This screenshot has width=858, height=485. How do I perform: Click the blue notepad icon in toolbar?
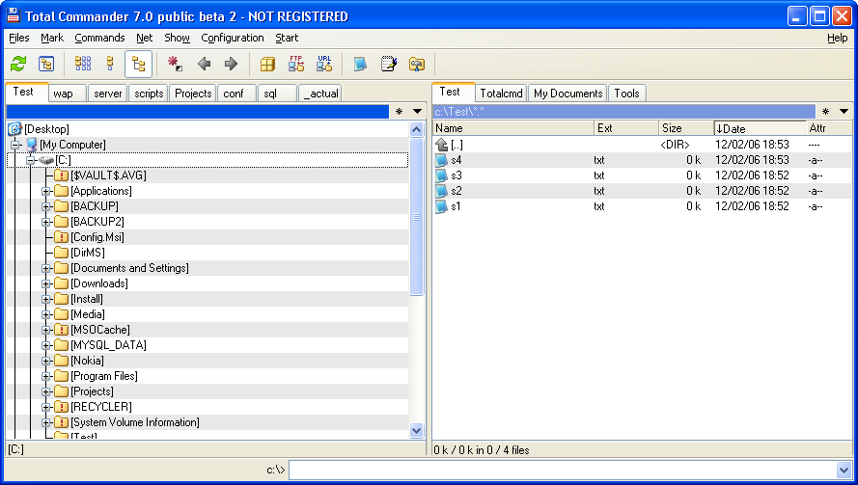pos(359,64)
